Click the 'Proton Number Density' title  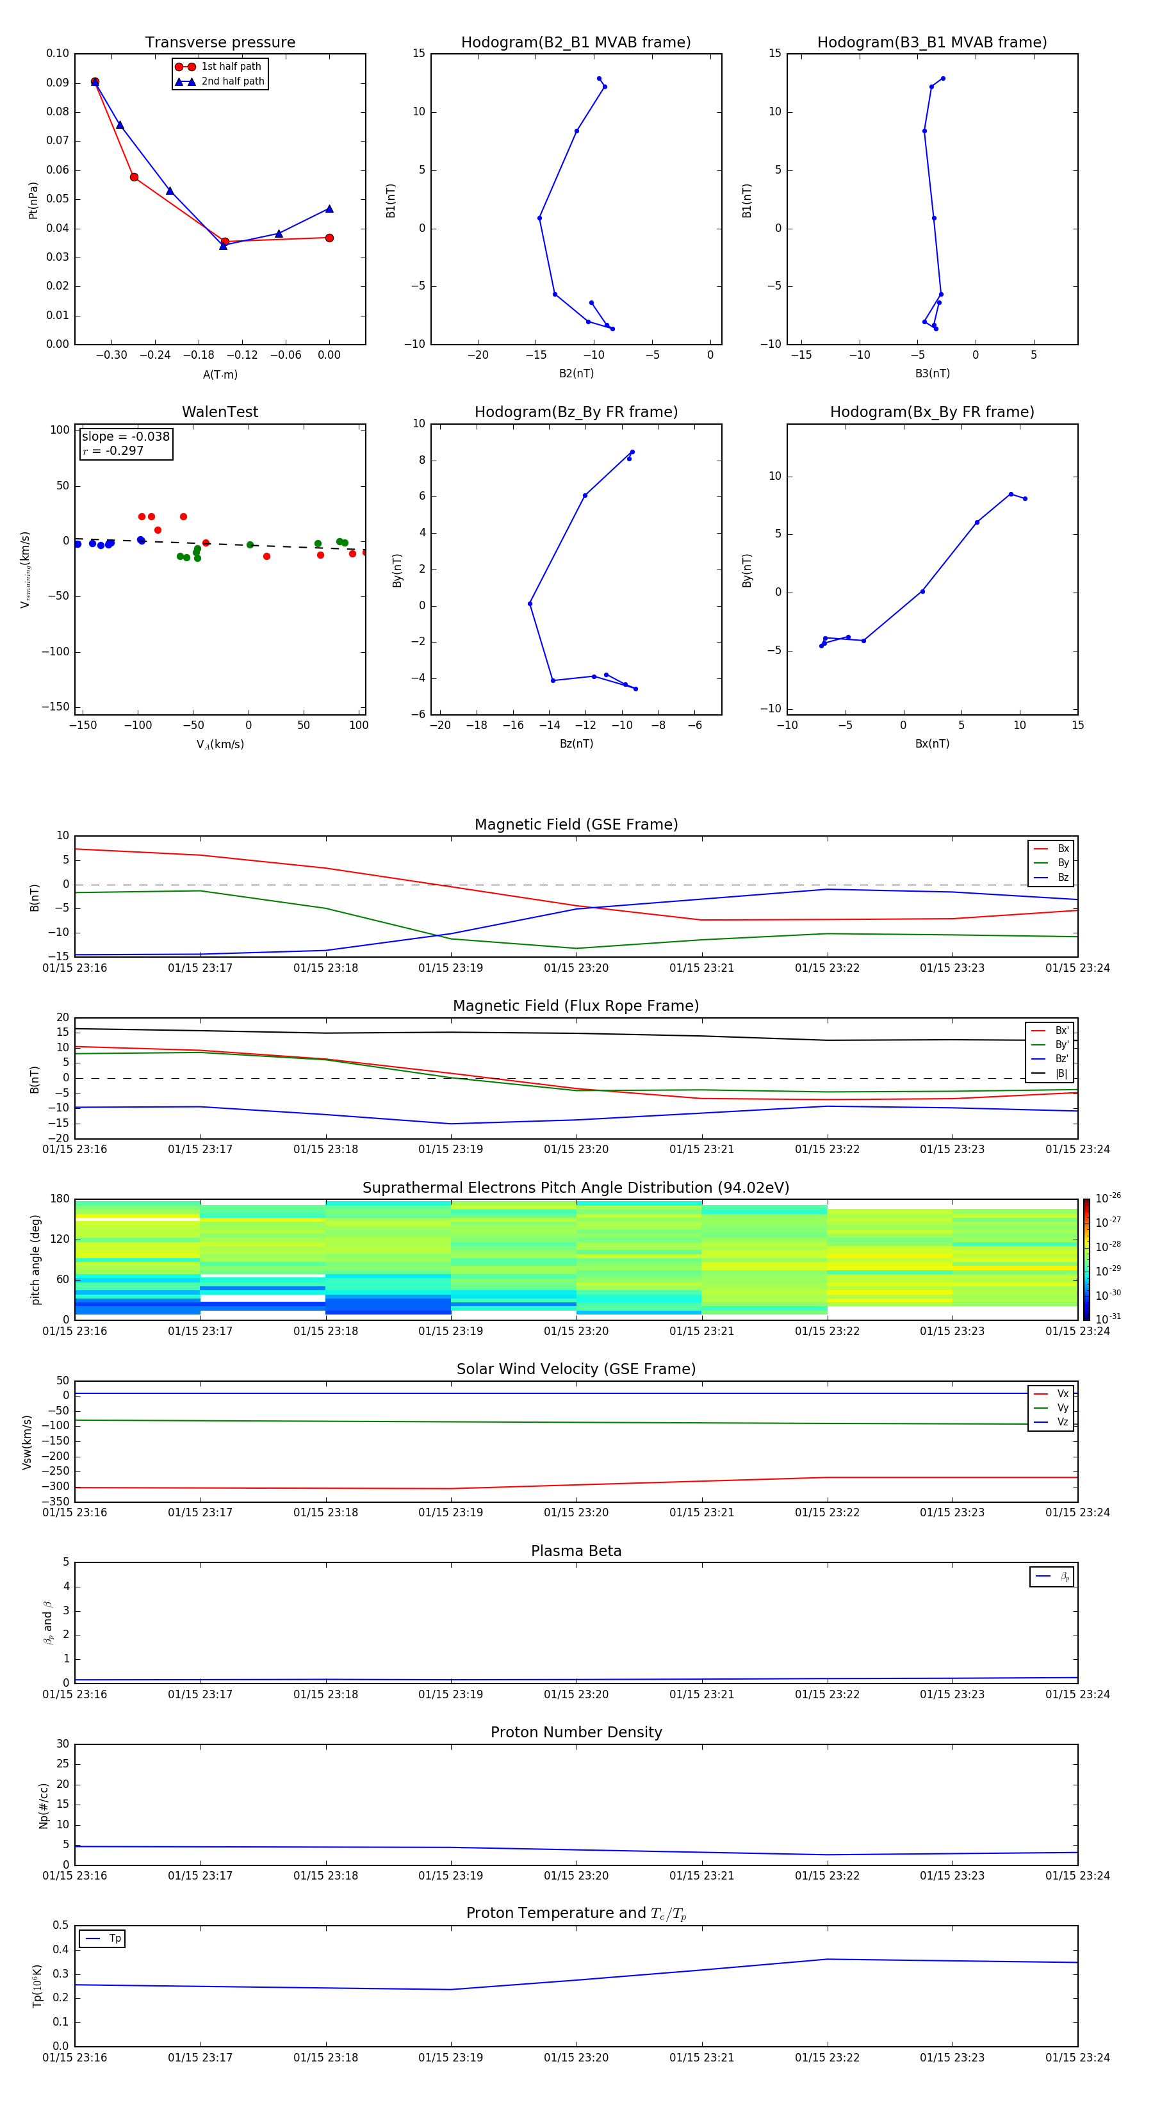(x=576, y=1732)
